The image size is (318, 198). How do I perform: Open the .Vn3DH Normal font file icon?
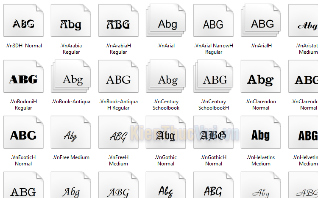pos(23,23)
